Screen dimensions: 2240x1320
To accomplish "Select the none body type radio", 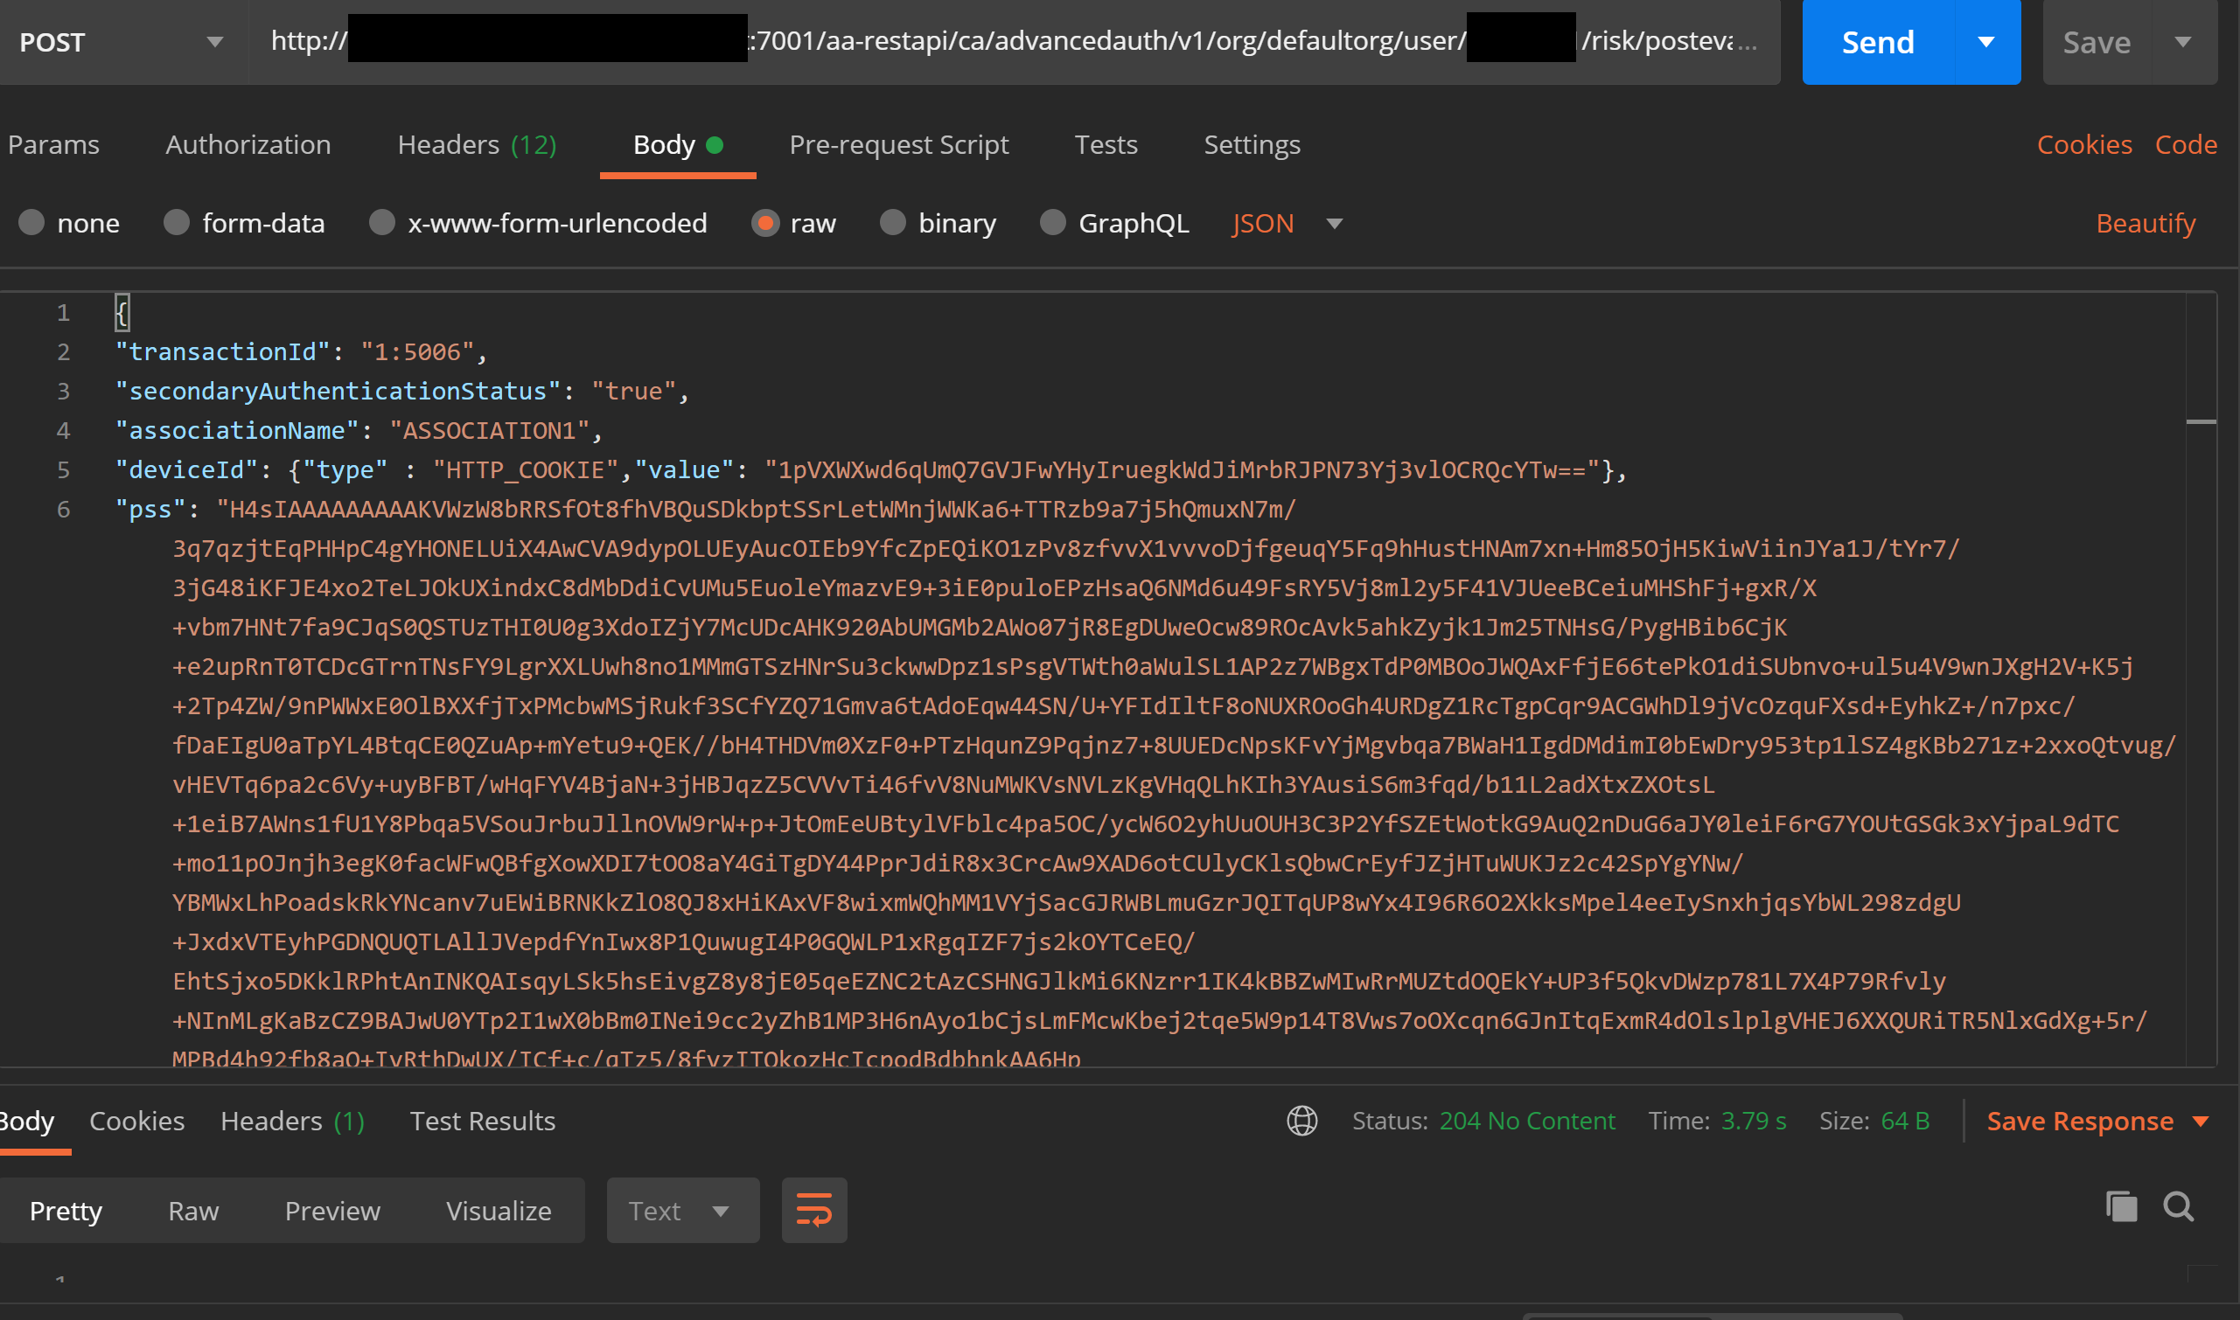I will 32,222.
